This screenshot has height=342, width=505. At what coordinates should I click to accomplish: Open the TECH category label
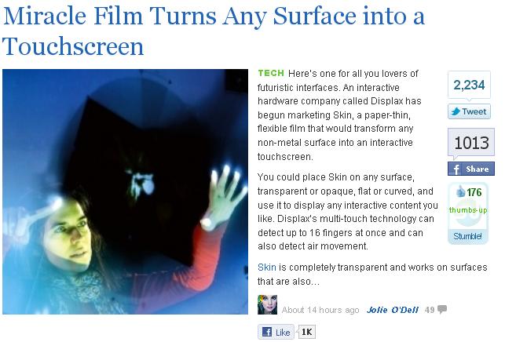point(271,73)
